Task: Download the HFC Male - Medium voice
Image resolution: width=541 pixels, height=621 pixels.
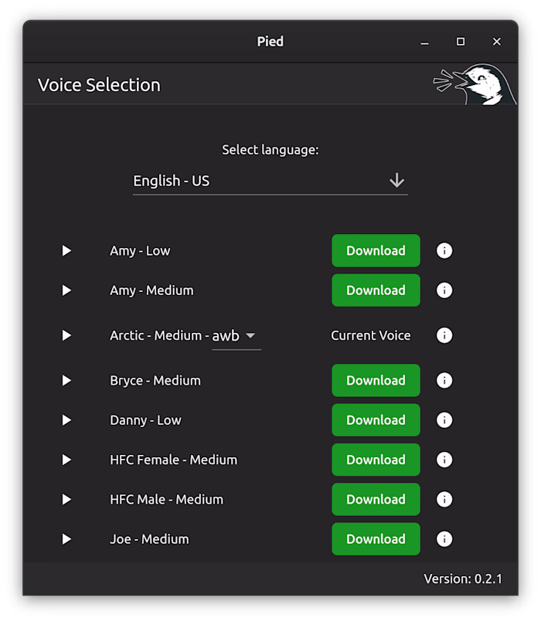Action: coord(376,500)
